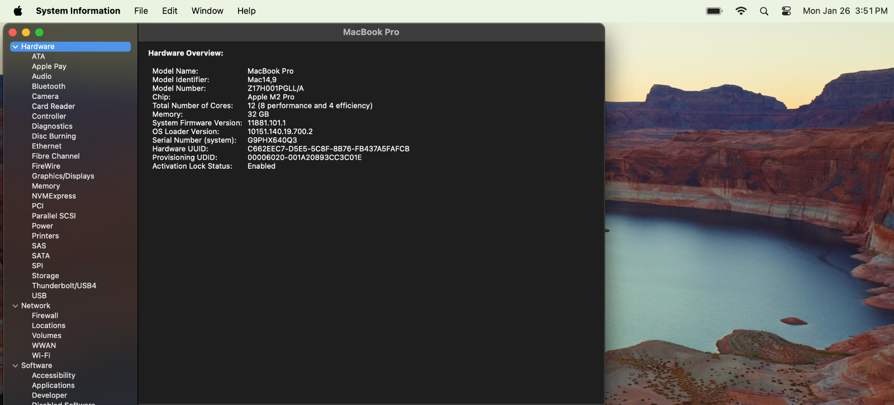Select Applications in the sidebar
Viewport: 894px width, 405px height.
[x=54, y=386]
